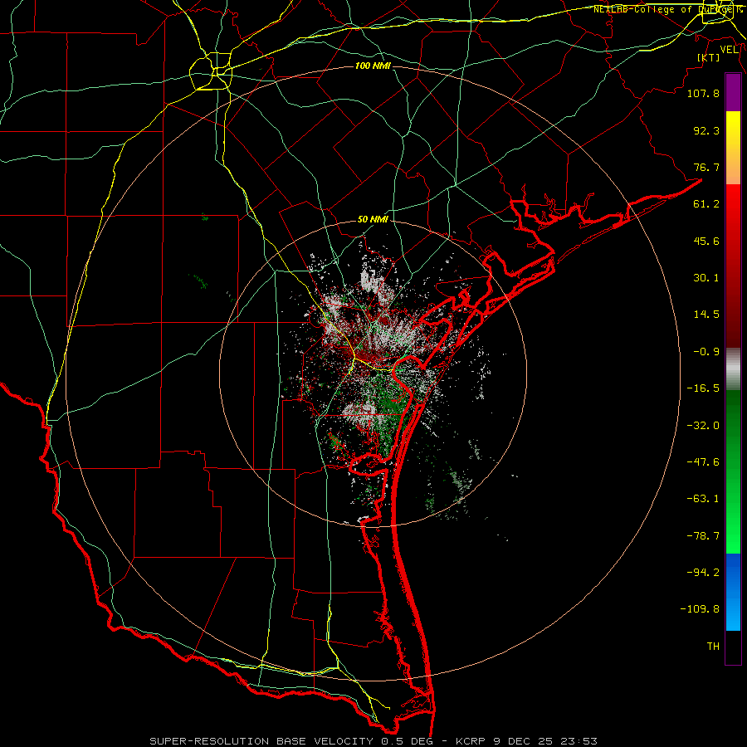
Task: Click the 14.5 legend value
Action: (x=706, y=315)
